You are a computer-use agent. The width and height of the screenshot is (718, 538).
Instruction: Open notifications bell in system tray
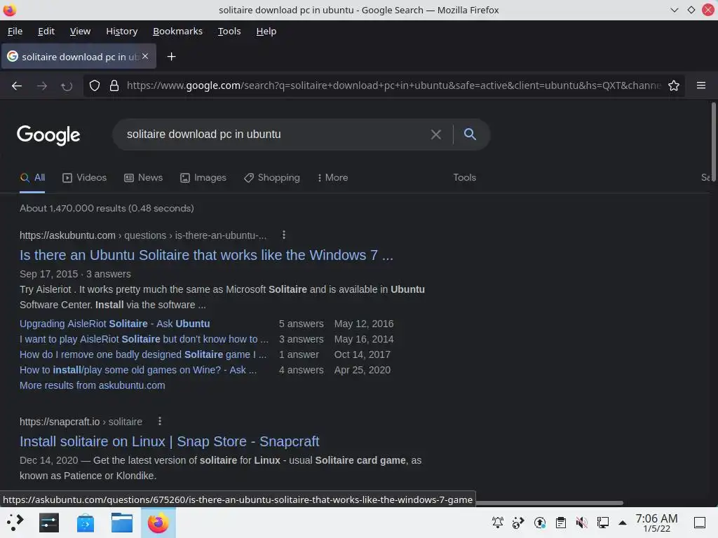(x=498, y=522)
